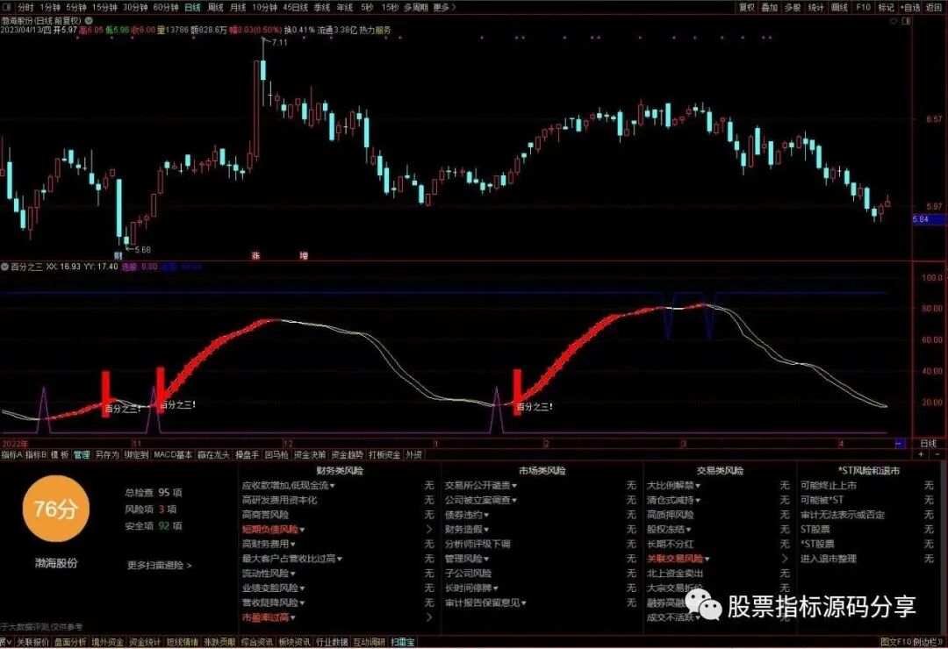Select the 年线 yearly period
The width and height of the screenshot is (948, 649).
[x=345, y=7]
